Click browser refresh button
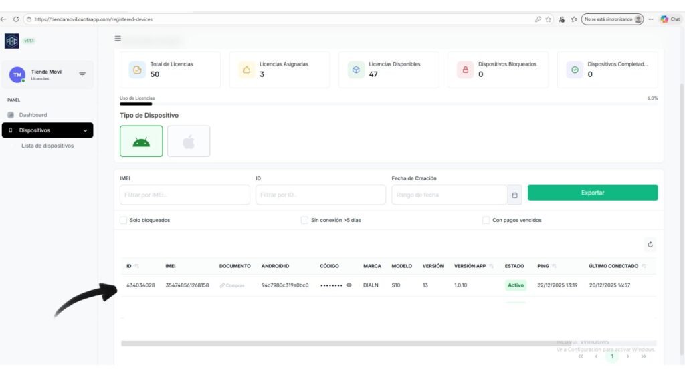 [16, 19]
